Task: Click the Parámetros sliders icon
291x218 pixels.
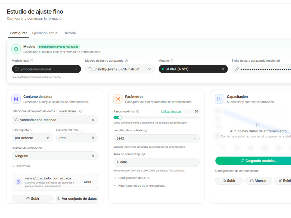Action: point(118,99)
